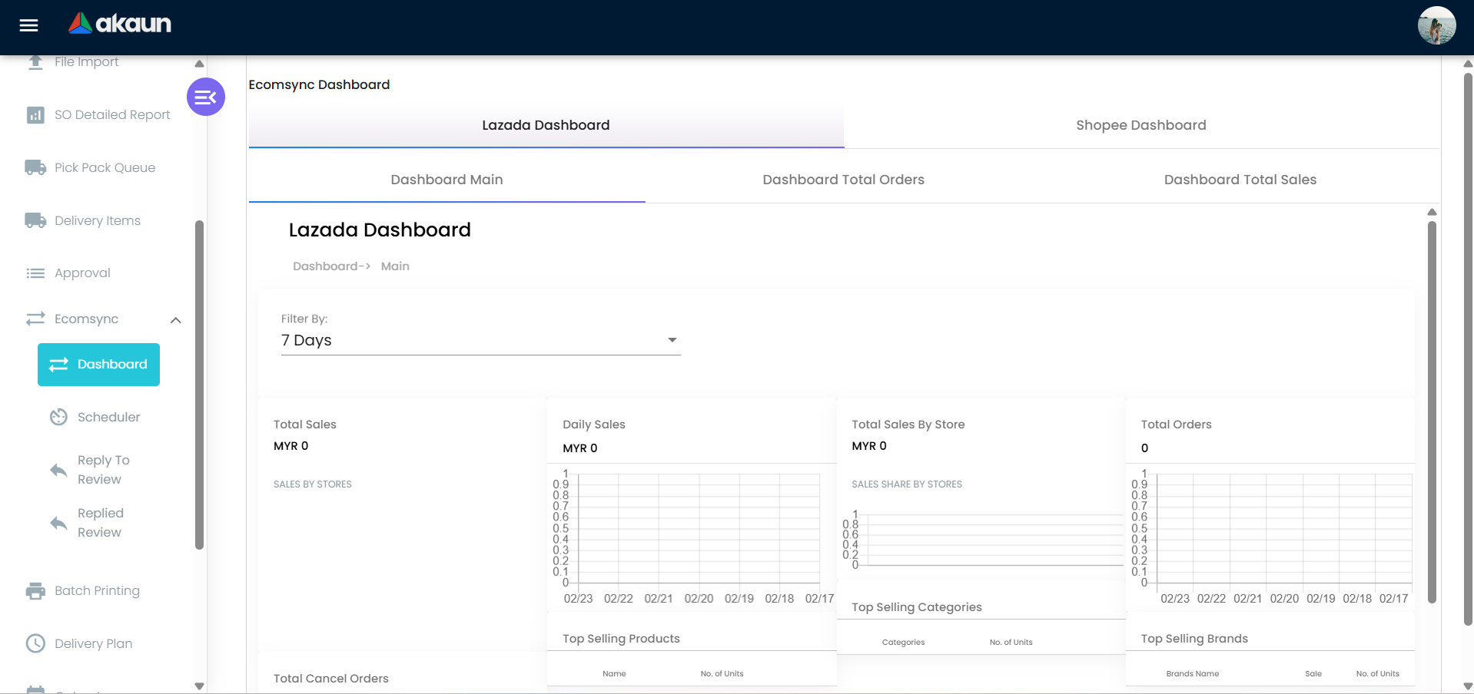Click the Scheduler clock icon
This screenshot has height=694, width=1474.
click(x=58, y=417)
